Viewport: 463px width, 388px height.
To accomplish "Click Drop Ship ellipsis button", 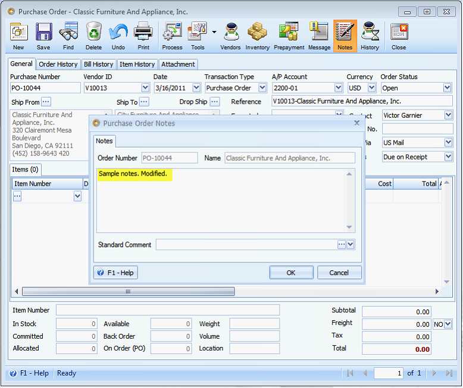I will click(215, 102).
